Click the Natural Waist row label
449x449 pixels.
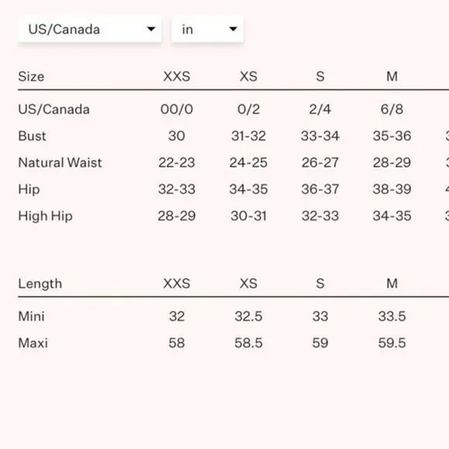[60, 163]
